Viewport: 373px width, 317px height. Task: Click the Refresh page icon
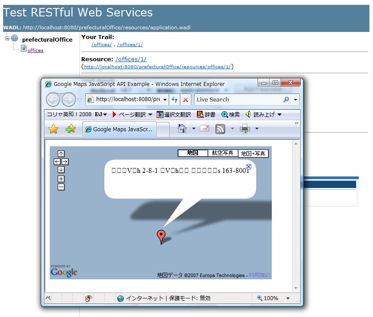[x=175, y=100]
